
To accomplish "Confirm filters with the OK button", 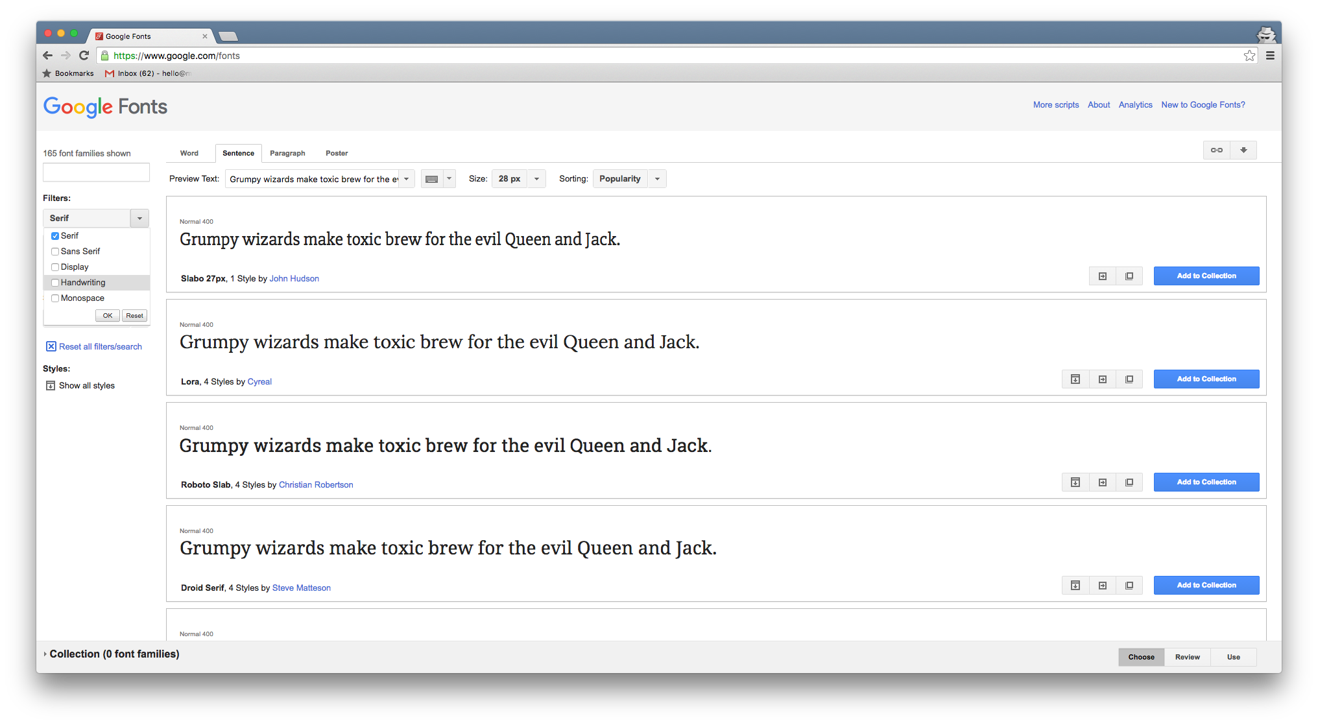I will click(x=108, y=316).
